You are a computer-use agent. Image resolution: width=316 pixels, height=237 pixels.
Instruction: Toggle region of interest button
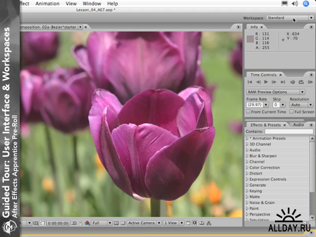coord(116,223)
